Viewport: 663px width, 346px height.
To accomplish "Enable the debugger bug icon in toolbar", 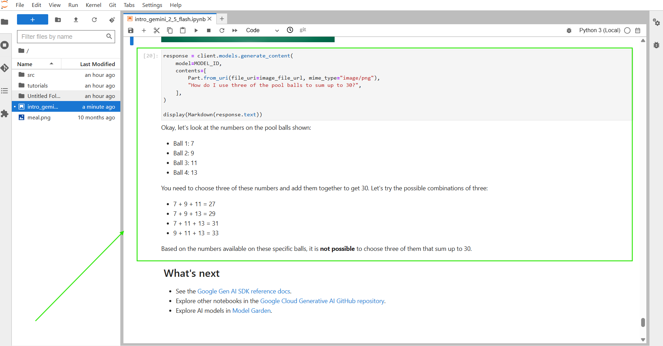I will pos(569,30).
